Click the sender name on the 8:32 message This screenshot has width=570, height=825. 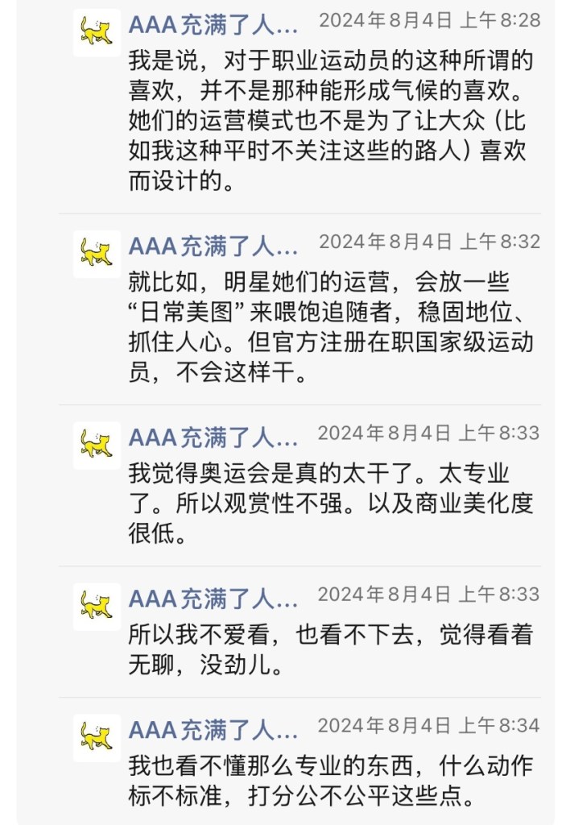coord(213,244)
